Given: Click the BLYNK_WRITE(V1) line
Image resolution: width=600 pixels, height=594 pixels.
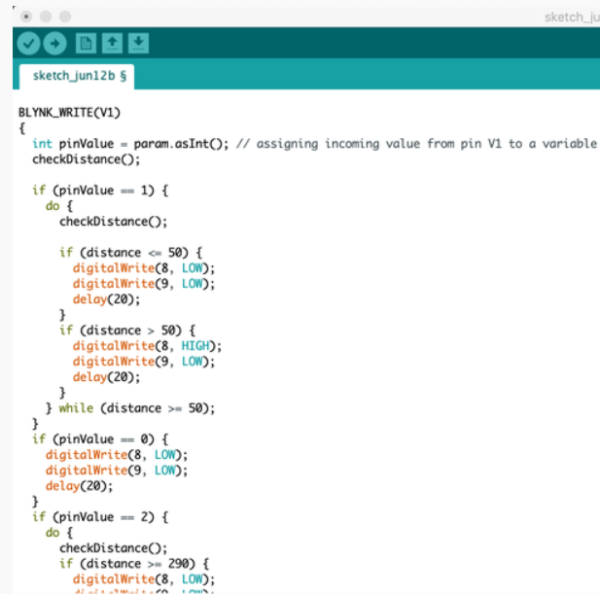Looking at the screenshot, I should click(x=69, y=113).
